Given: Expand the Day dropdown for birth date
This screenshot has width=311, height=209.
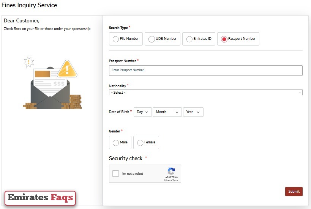Looking at the screenshot, I should click(x=142, y=112).
